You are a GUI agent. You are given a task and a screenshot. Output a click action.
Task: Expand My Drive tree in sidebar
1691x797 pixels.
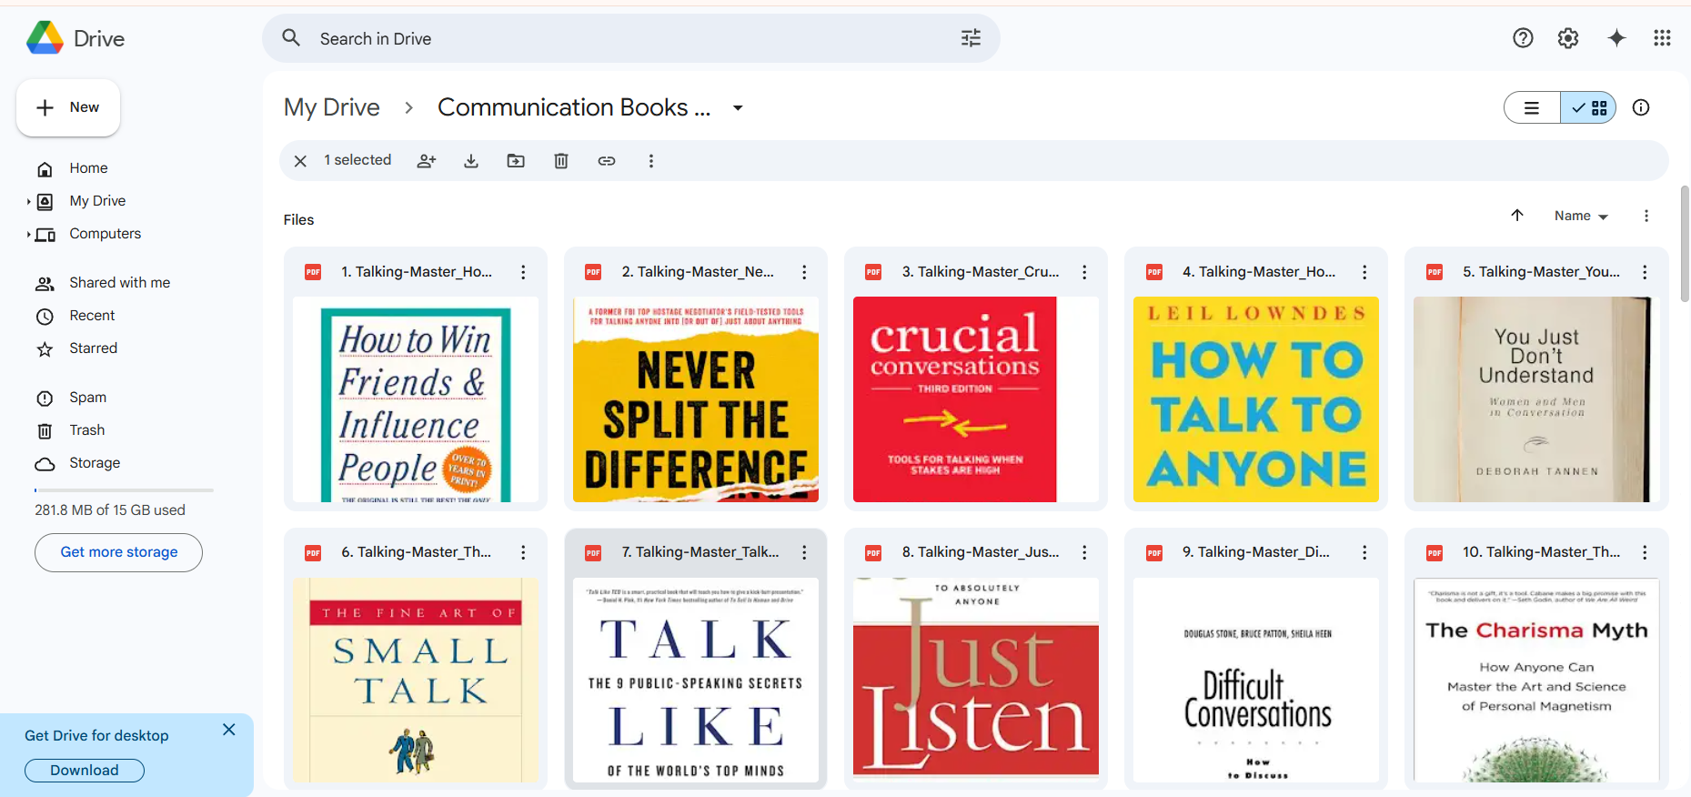[x=28, y=201]
